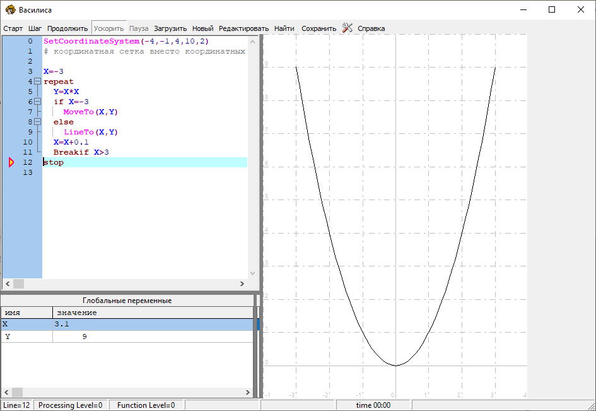Open the Найти search option
Viewport: 596px width, 411px height.
point(284,28)
